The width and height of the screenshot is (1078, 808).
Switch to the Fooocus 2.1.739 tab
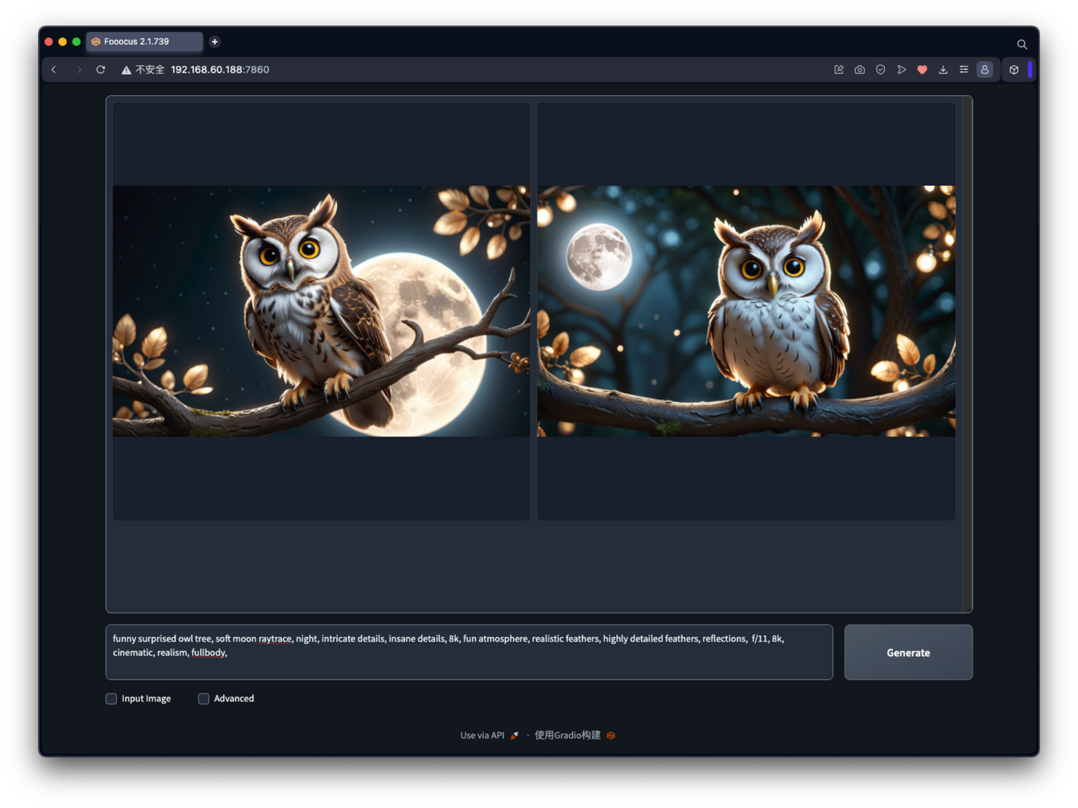coord(144,42)
